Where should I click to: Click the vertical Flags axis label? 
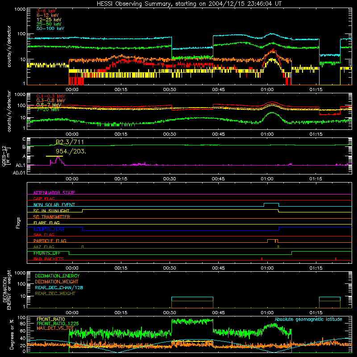18,223
